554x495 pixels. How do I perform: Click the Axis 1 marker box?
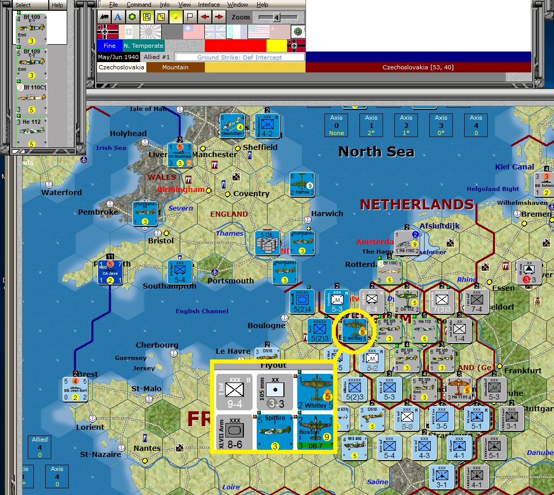pos(371,125)
